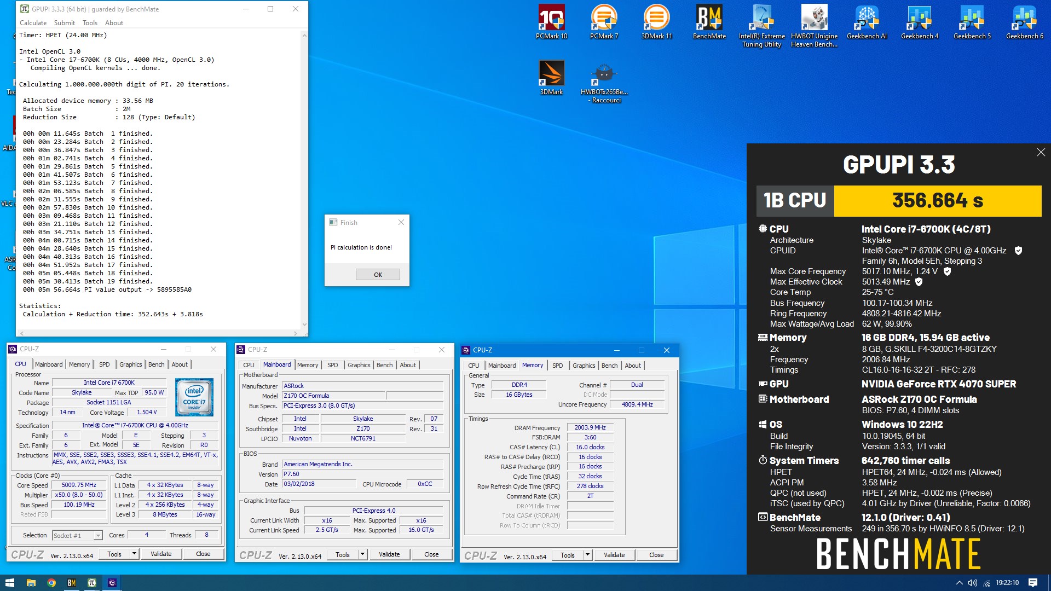
Task: Click the Core Speed value 5009.75 MHz
Action: point(79,485)
